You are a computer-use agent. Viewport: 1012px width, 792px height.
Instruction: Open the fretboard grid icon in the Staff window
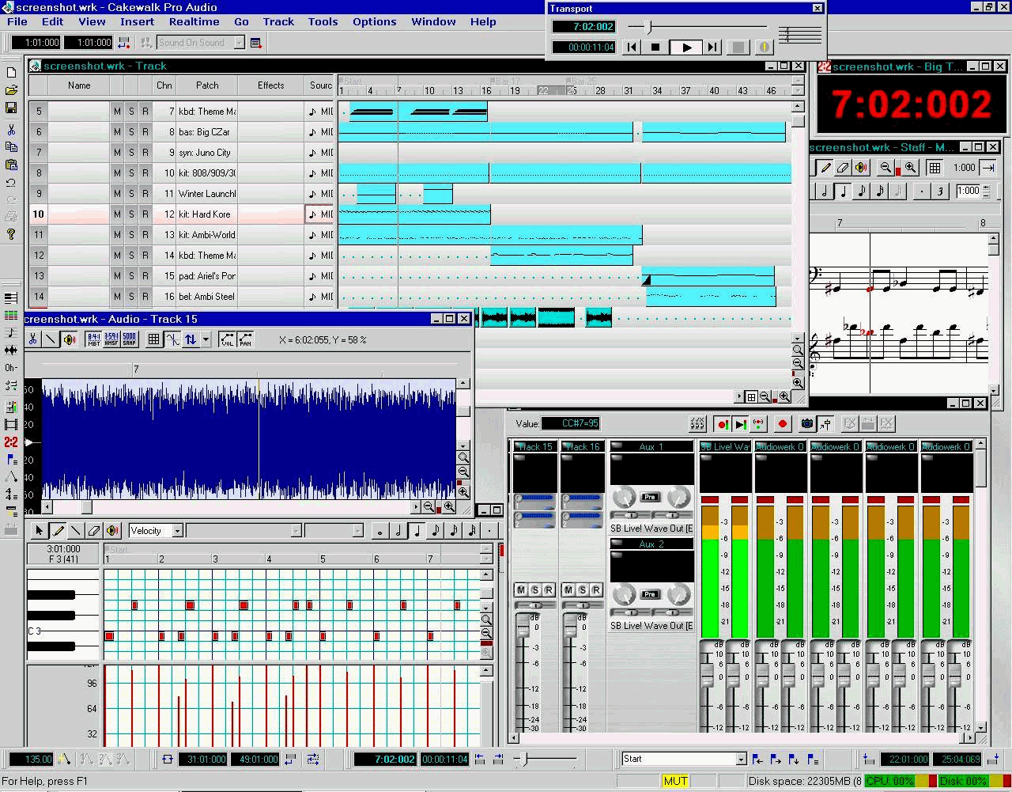point(935,168)
